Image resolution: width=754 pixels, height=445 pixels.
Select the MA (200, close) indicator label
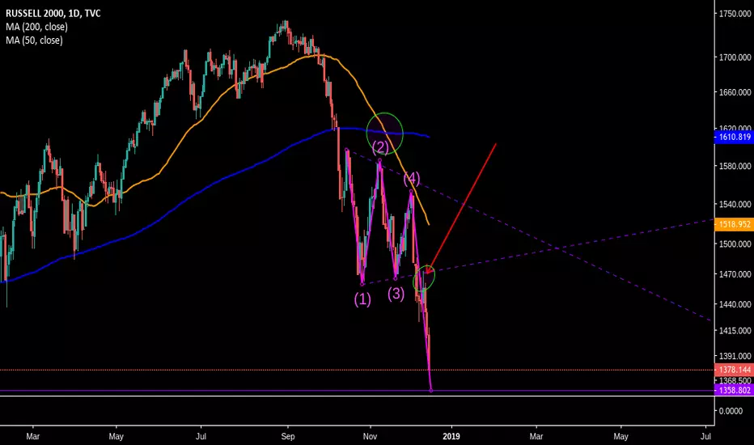click(x=36, y=27)
